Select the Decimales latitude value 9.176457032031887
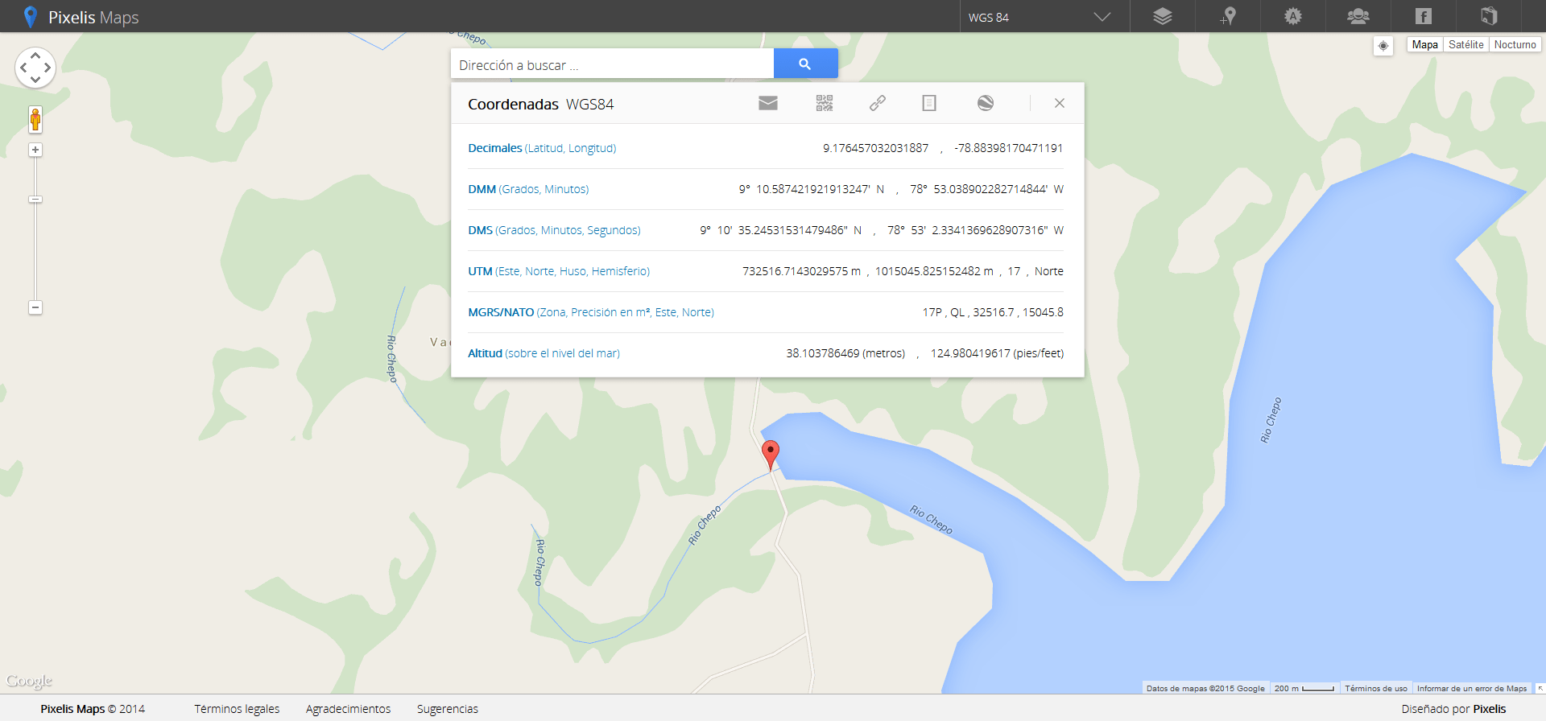 [x=875, y=148]
